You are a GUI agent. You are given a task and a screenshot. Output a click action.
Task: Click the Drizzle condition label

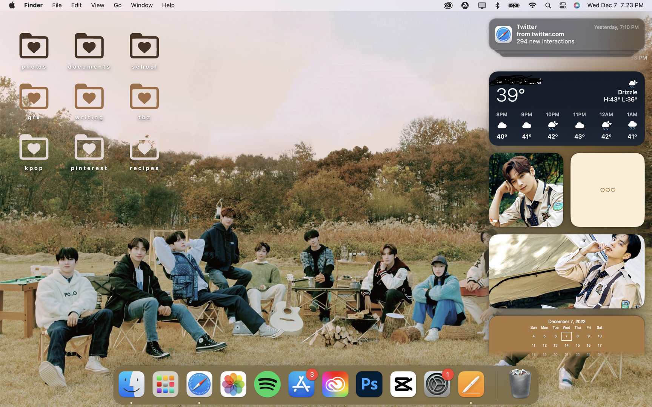click(627, 92)
